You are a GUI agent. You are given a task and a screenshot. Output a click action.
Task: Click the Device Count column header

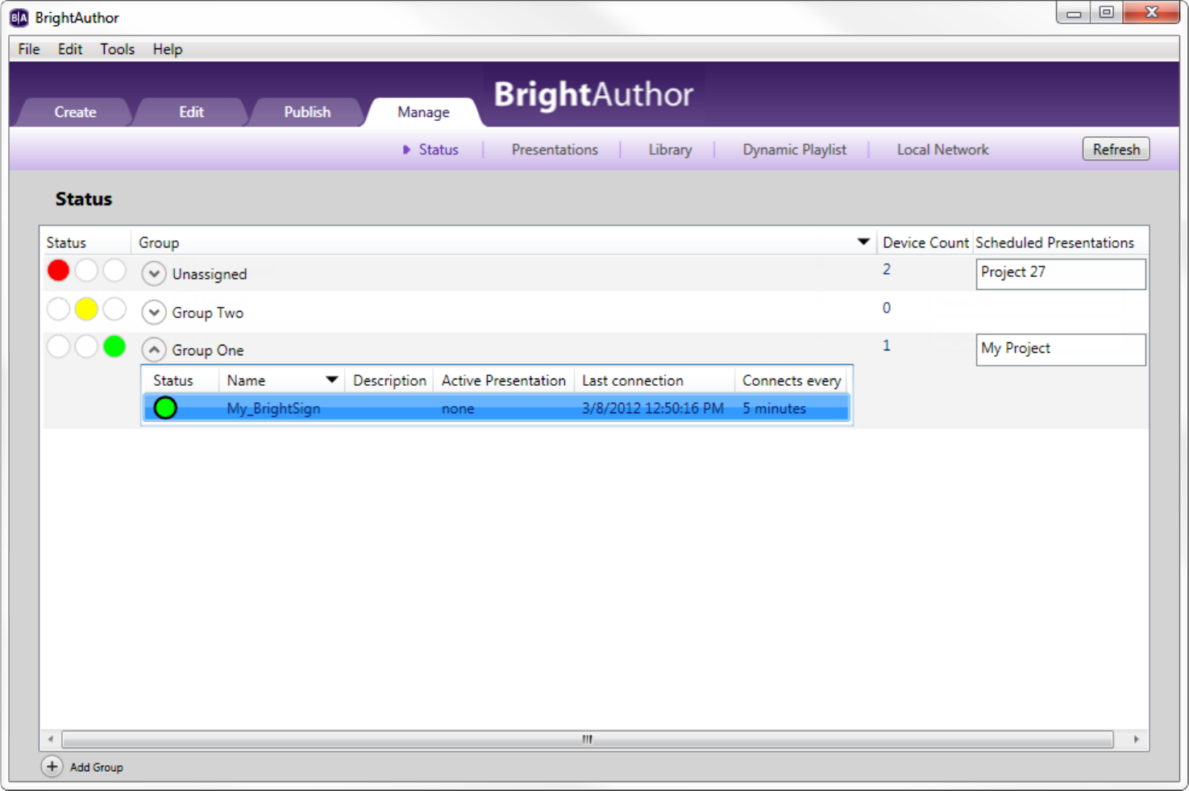(925, 242)
